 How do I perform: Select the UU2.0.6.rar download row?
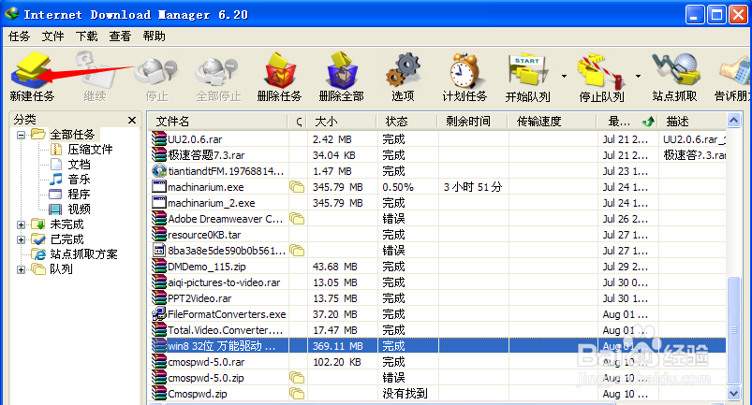point(437,139)
